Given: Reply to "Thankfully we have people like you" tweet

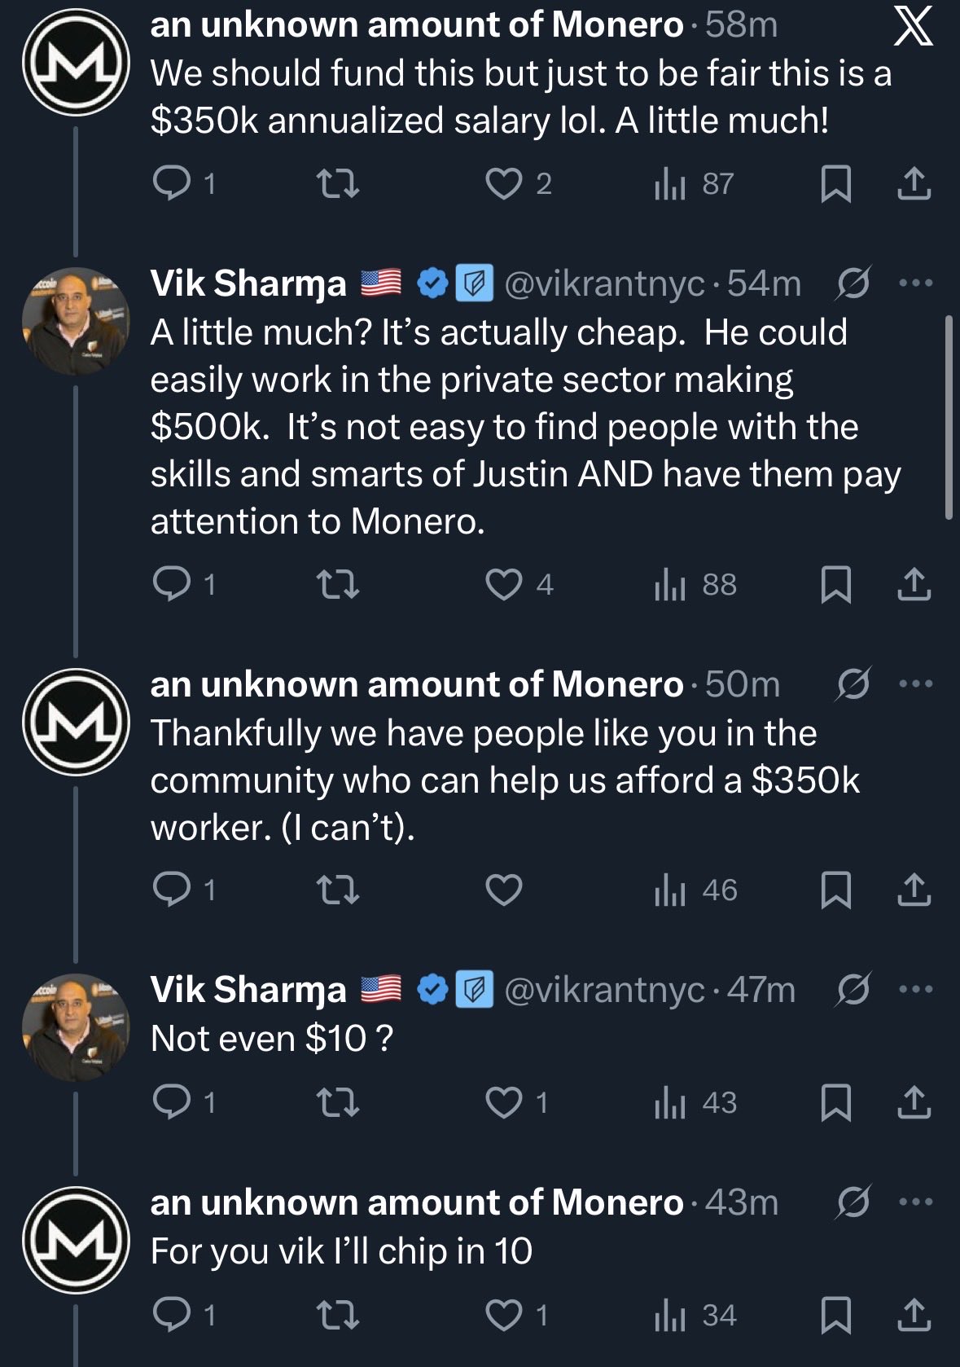Looking at the screenshot, I should point(171,890).
